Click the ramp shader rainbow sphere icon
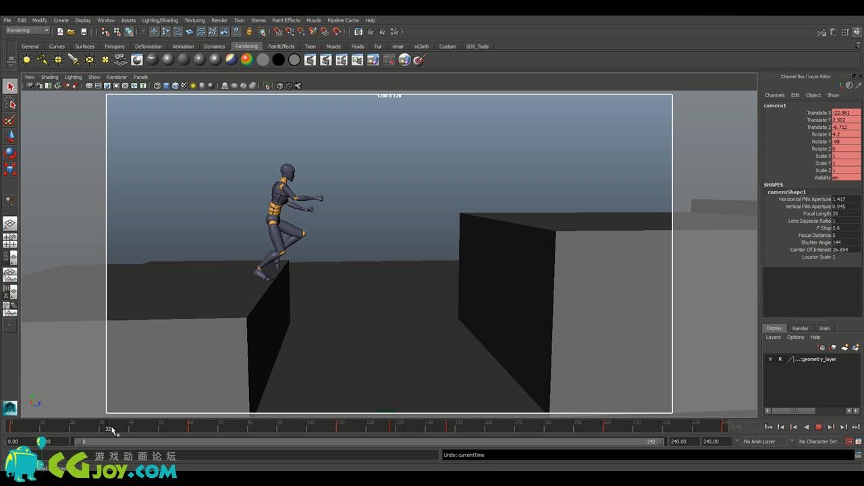The width and height of the screenshot is (864, 486). 246,60
